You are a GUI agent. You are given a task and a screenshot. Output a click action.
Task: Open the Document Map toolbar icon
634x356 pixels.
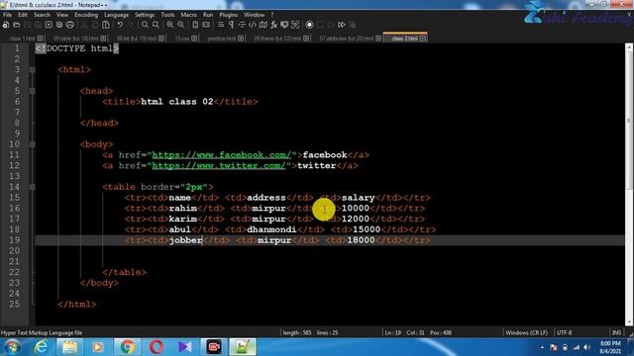pos(264,25)
